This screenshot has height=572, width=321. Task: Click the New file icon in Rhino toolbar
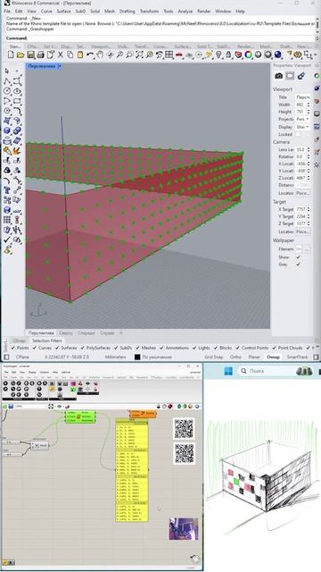click(x=11, y=55)
